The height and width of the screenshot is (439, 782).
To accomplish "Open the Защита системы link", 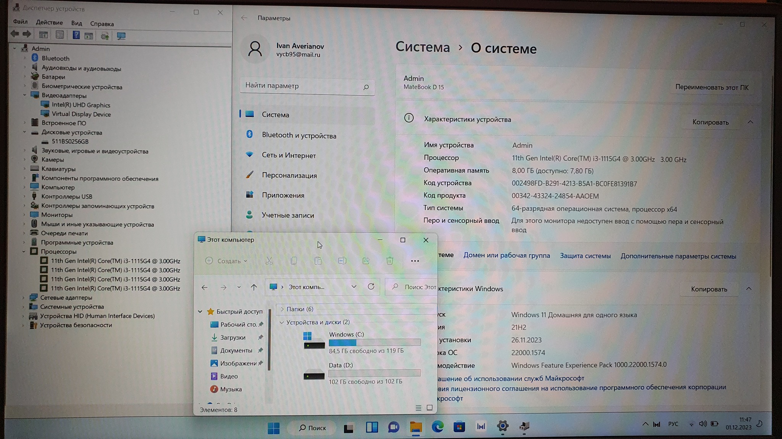I will 585,256.
